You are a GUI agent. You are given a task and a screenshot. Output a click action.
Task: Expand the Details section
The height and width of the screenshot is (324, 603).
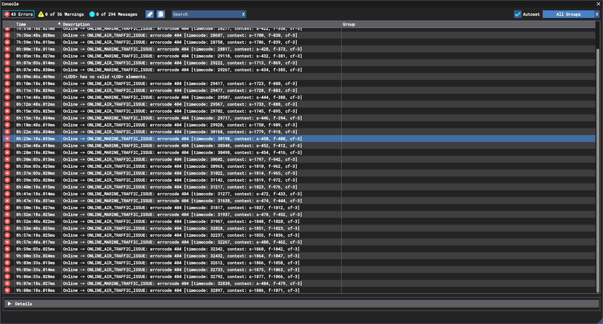tap(10, 304)
